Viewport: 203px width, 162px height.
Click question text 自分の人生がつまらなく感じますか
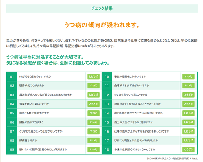(x=134, y=122)
